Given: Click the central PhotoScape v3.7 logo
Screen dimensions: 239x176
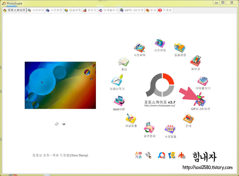Looking at the screenshot, I should click(160, 85).
